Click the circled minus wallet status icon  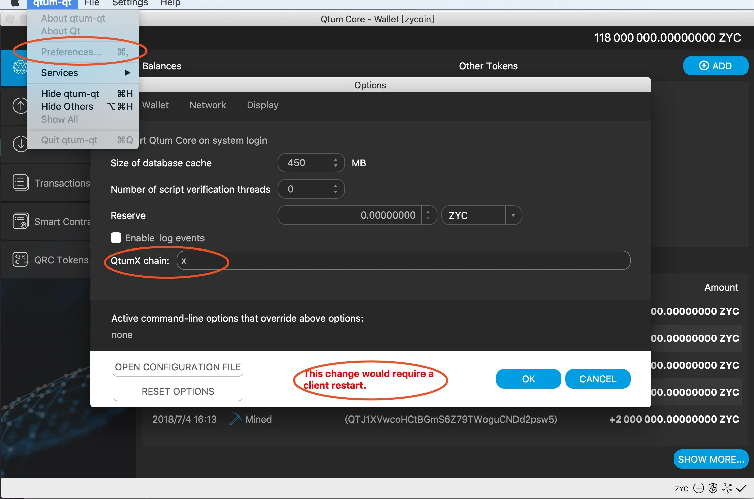698,488
